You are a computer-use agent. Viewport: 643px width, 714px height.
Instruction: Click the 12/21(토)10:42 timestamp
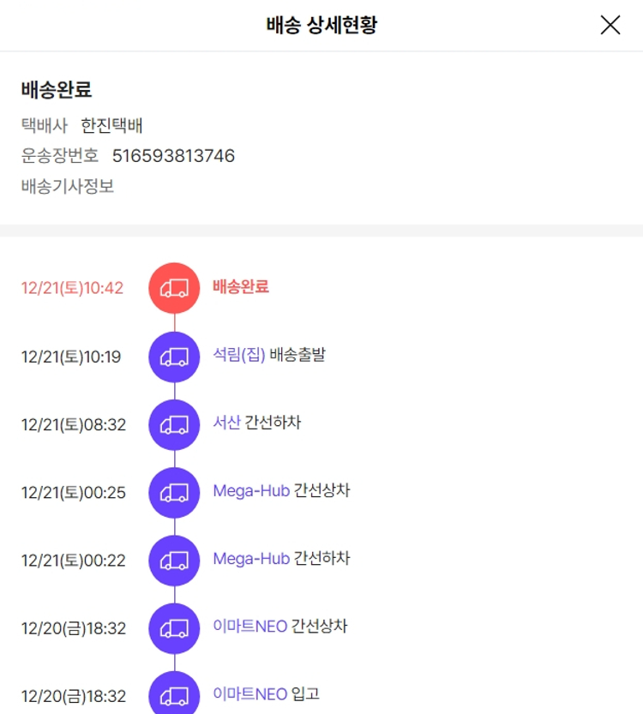pyautogui.click(x=72, y=288)
